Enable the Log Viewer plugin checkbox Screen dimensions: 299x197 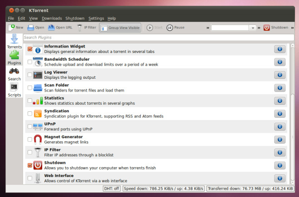coord(30,75)
